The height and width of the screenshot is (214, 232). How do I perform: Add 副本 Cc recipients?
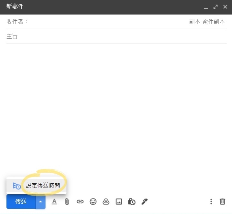(195, 22)
